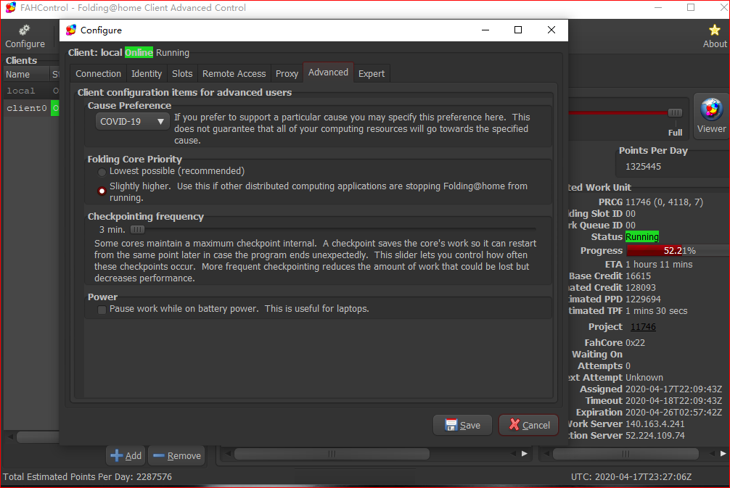The image size is (730, 488).
Task: Open About via the star icon
Action: pyautogui.click(x=715, y=36)
